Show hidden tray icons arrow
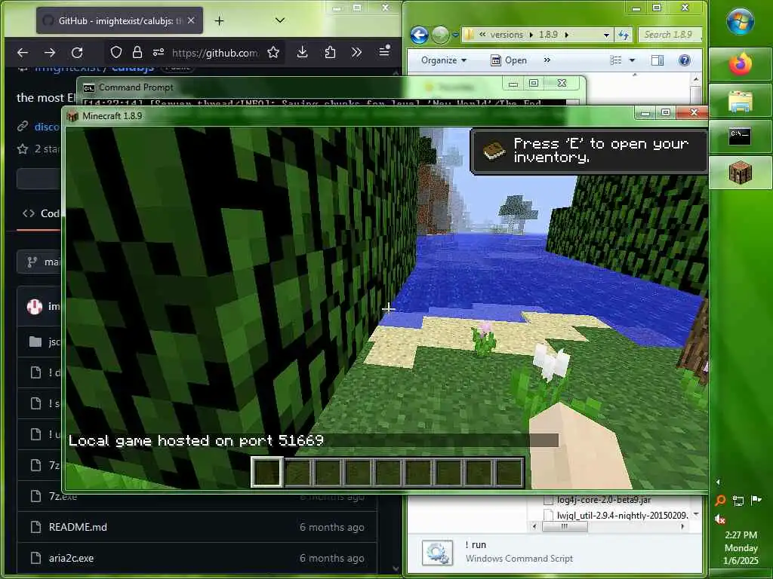 pos(718,482)
